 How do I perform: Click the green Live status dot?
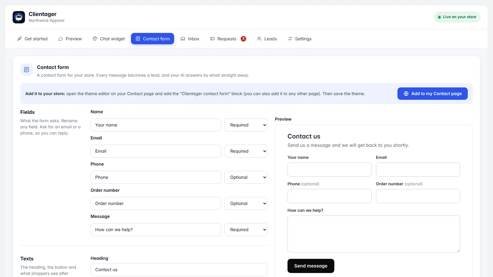tap(439, 17)
